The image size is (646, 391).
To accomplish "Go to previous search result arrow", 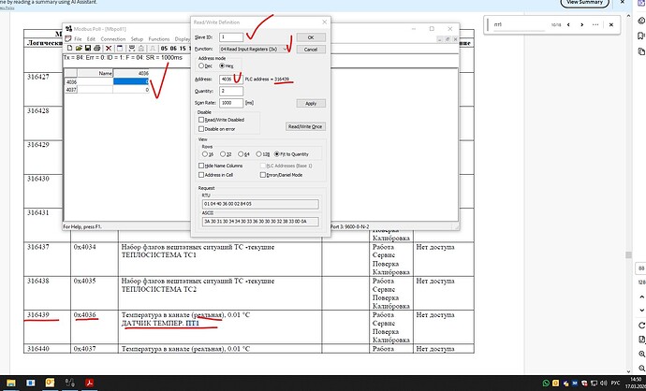I will [x=568, y=24].
